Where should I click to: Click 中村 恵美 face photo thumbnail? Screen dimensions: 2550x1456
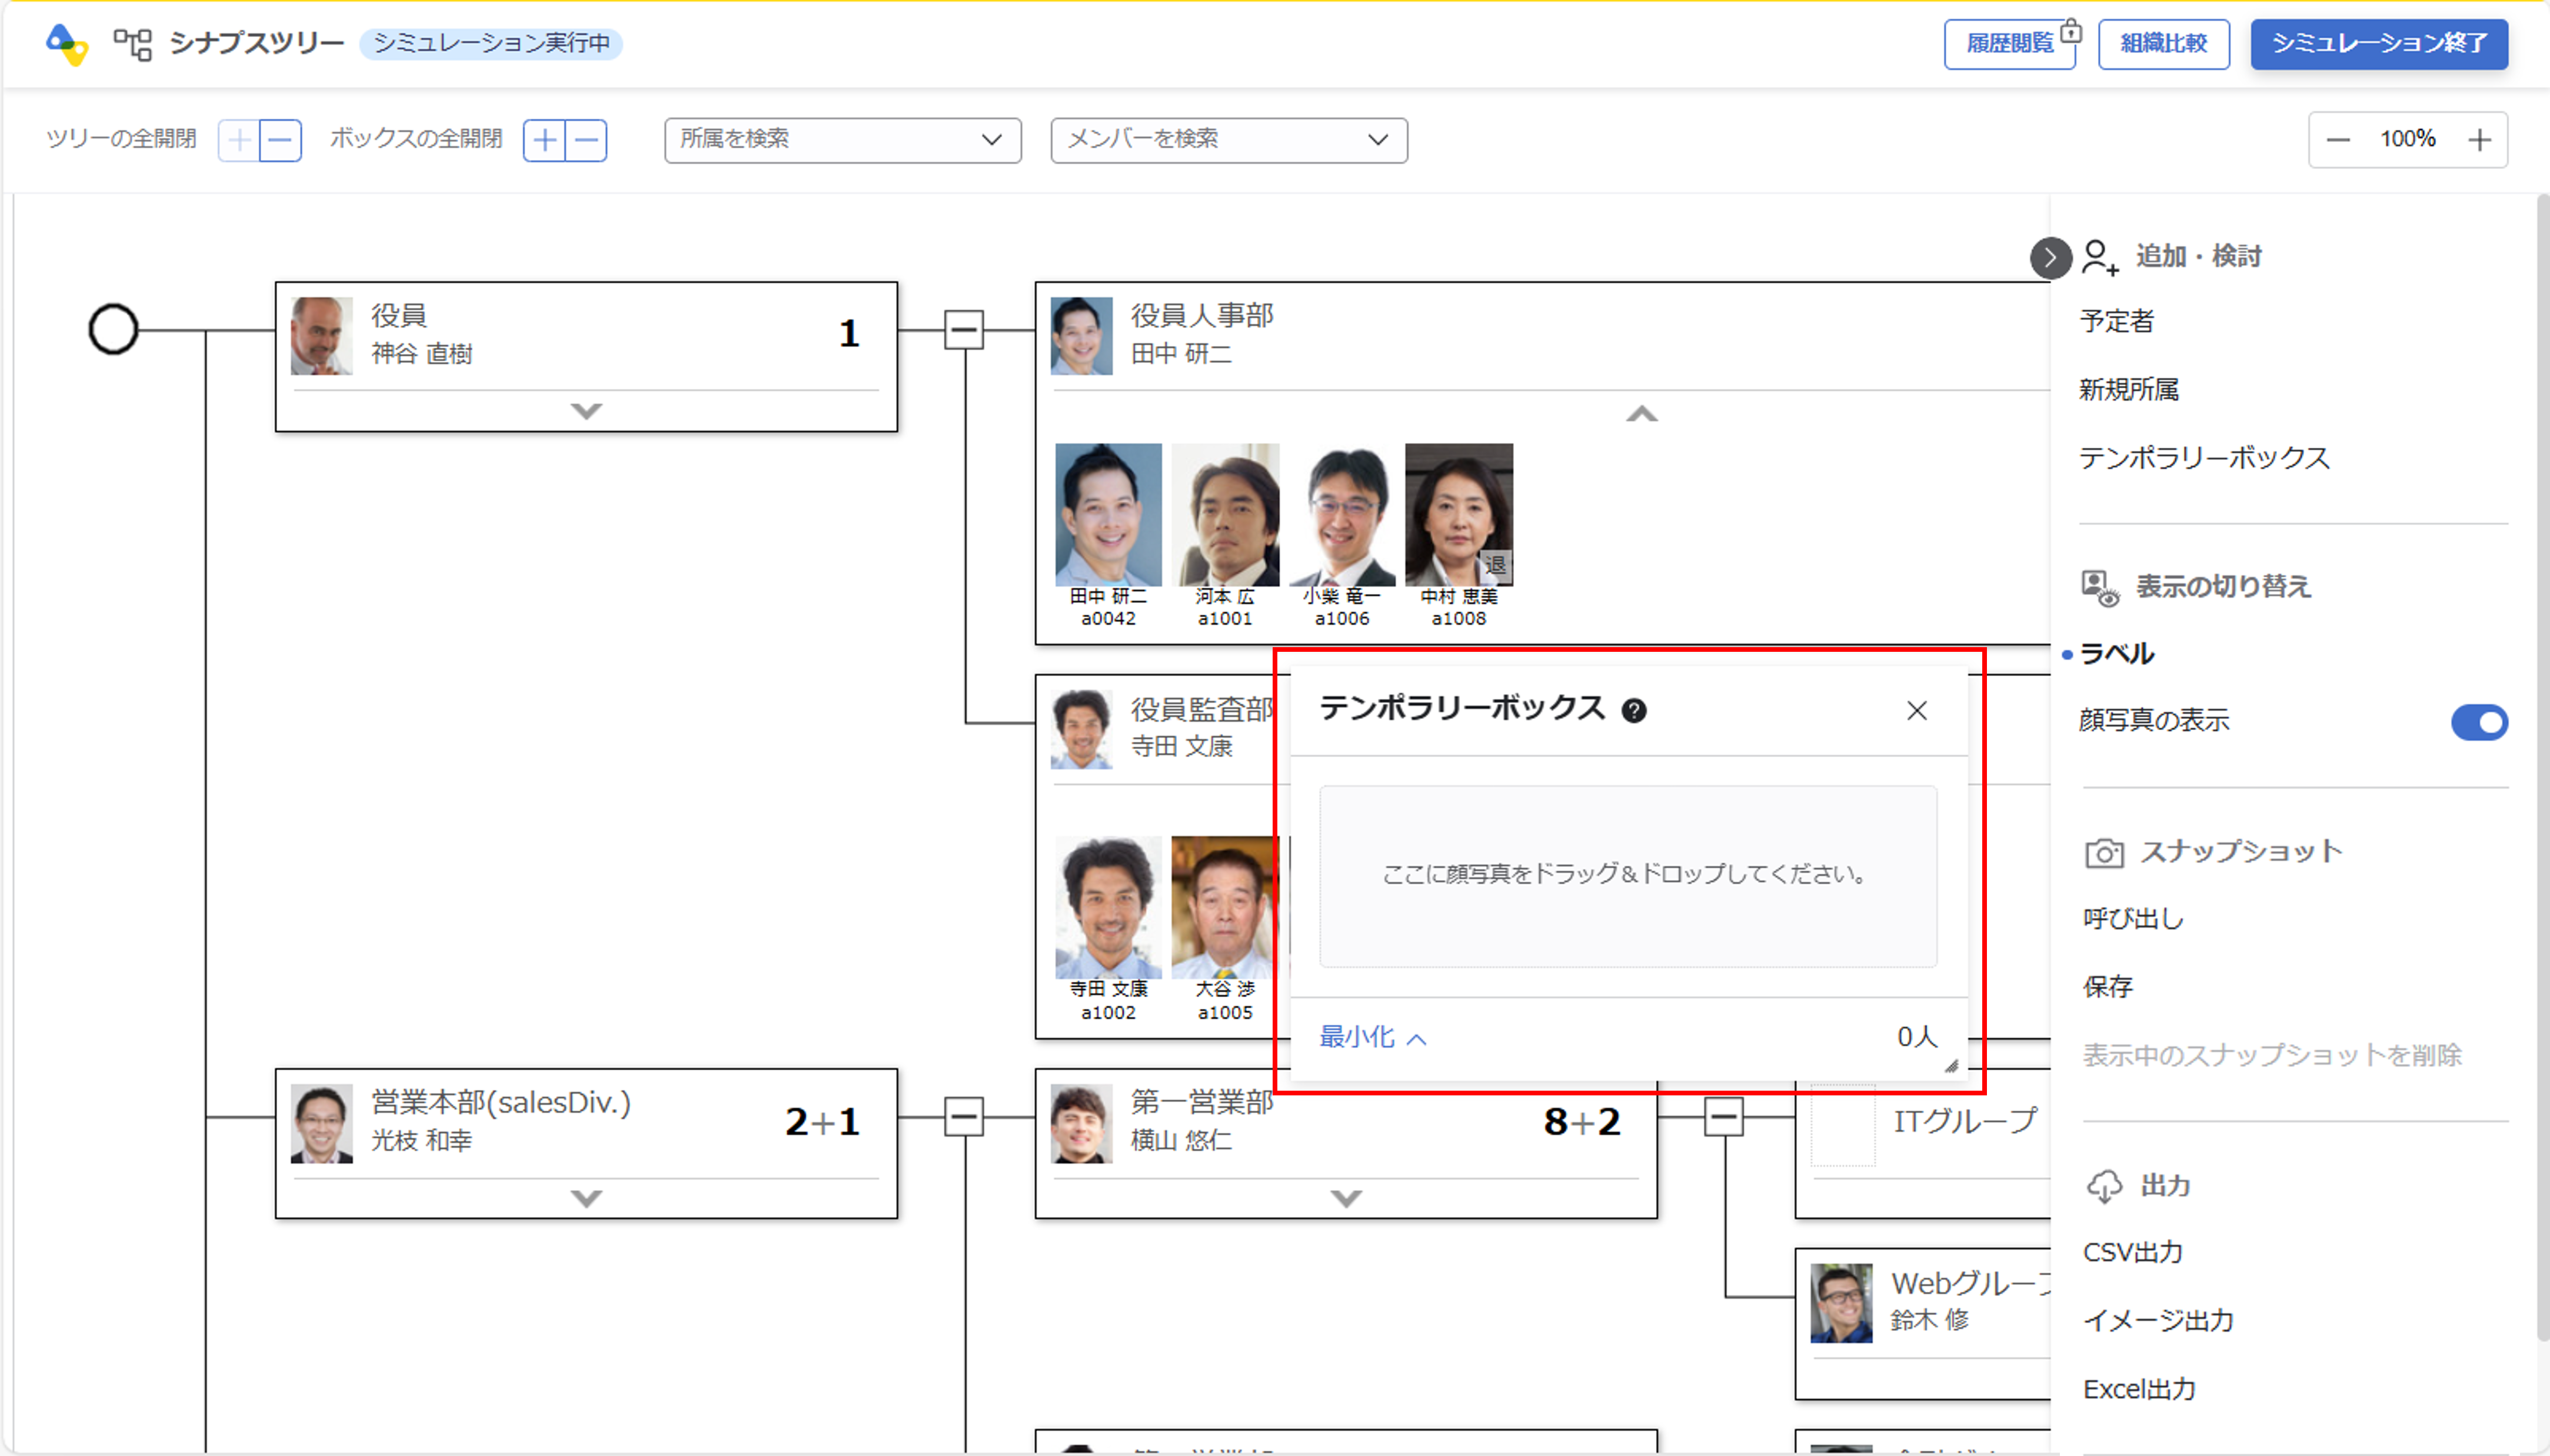1458,516
